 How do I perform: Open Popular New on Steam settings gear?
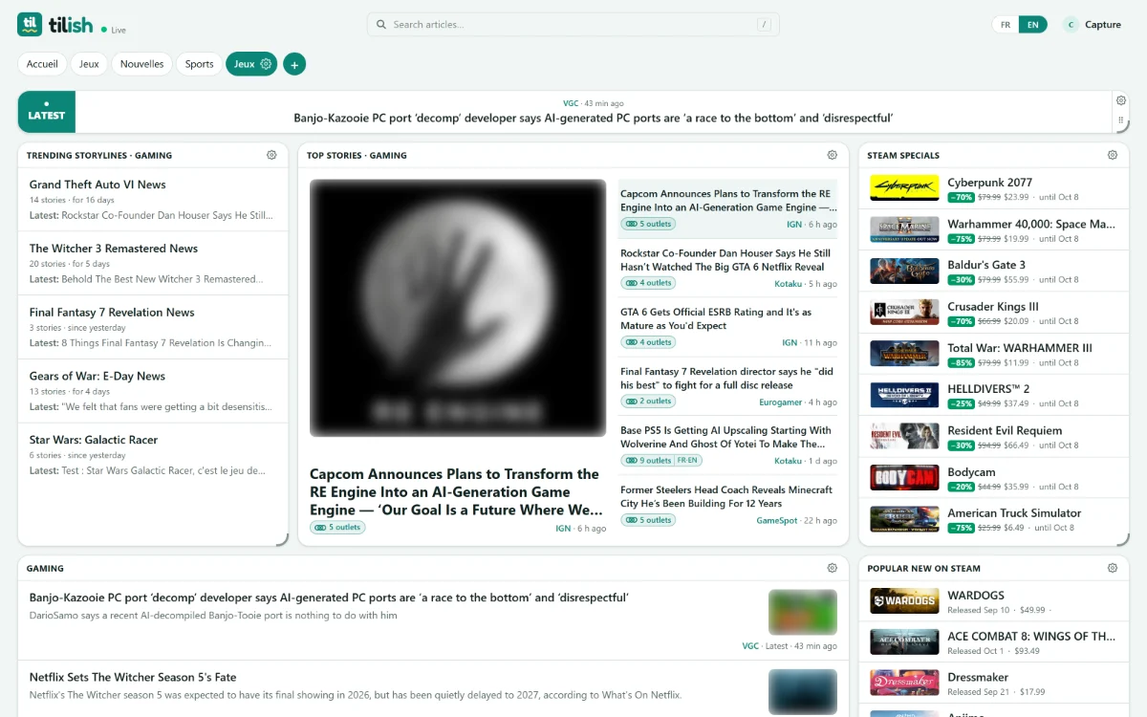[1113, 568]
